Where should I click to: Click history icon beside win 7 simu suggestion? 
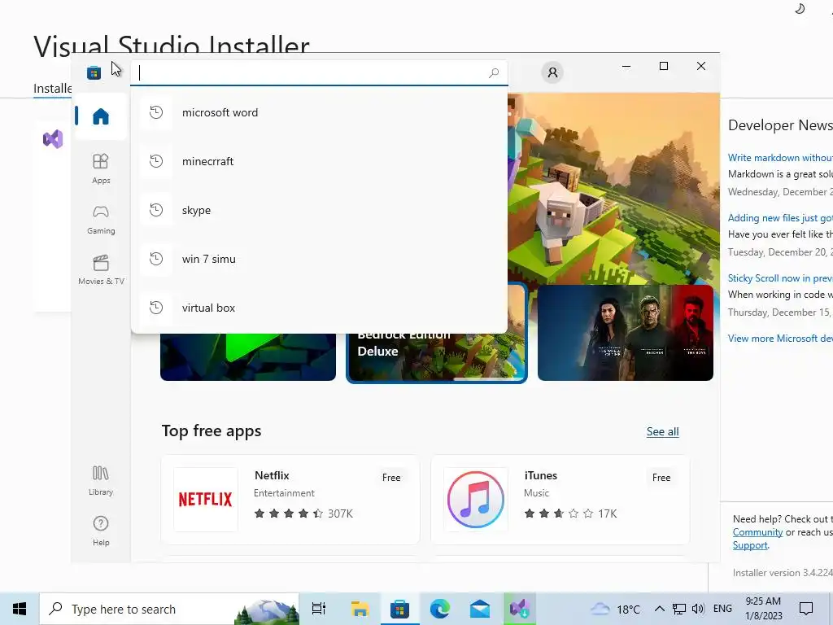point(156,259)
